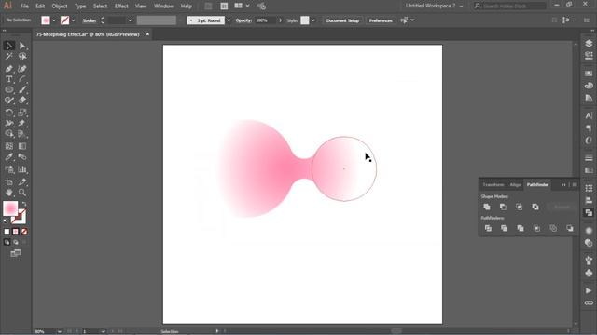Collapse Pathfinder panel with double arrows
597x335 pixels.
563,185
